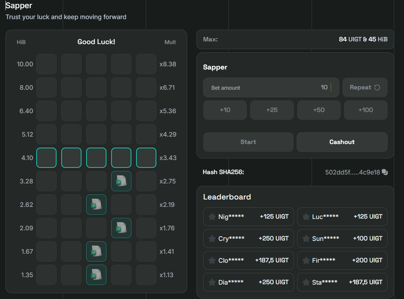
Task: Click the star icon beside Sun*****
Action: pyautogui.click(x=306, y=239)
